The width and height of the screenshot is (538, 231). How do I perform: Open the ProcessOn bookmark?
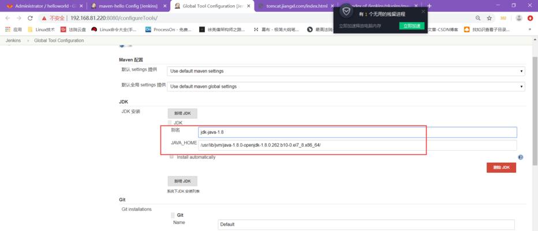click(x=168, y=29)
